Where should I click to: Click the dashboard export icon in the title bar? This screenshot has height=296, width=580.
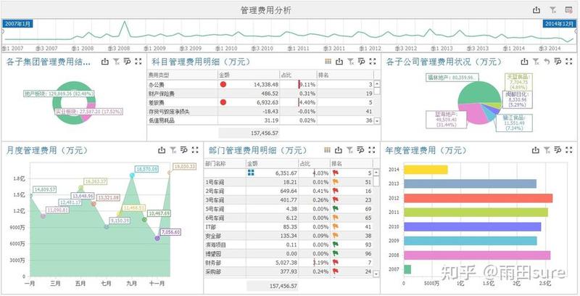(536, 10)
